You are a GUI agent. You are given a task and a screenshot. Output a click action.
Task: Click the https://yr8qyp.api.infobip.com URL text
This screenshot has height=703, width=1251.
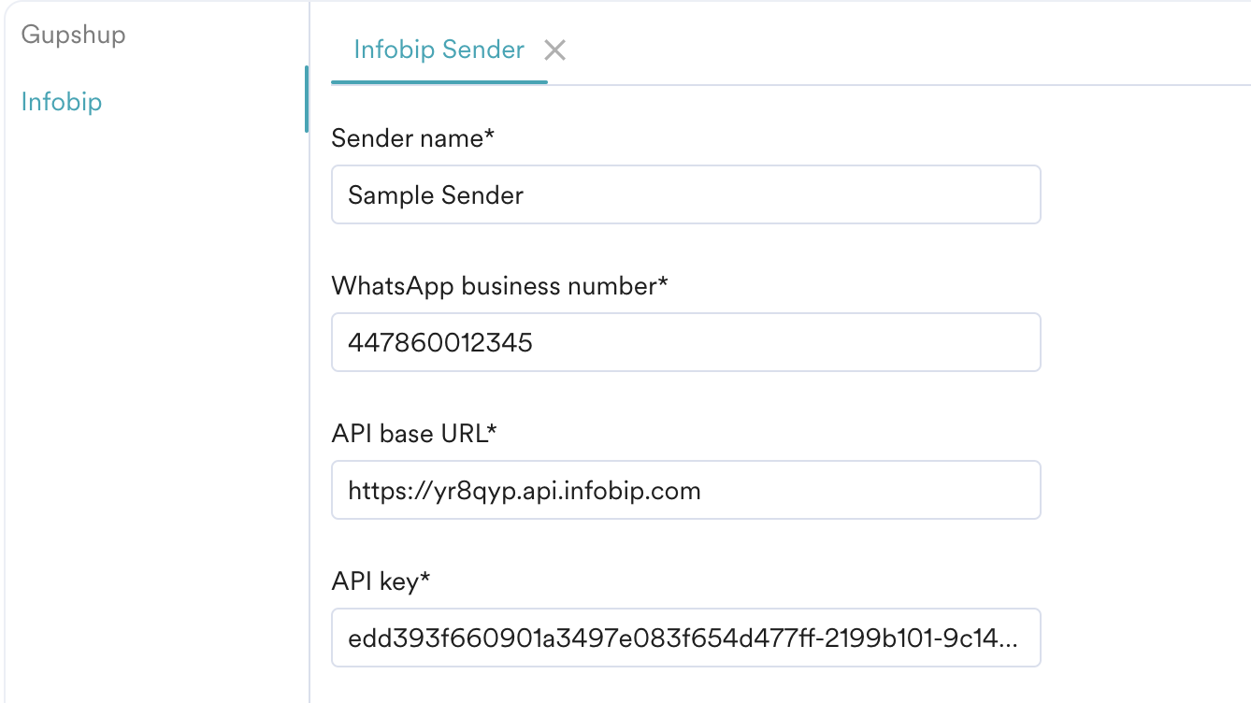(525, 491)
